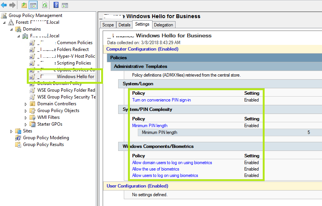Screen dimensions: 322x206
Task: Switch to the Scope tab
Action: [108, 25]
